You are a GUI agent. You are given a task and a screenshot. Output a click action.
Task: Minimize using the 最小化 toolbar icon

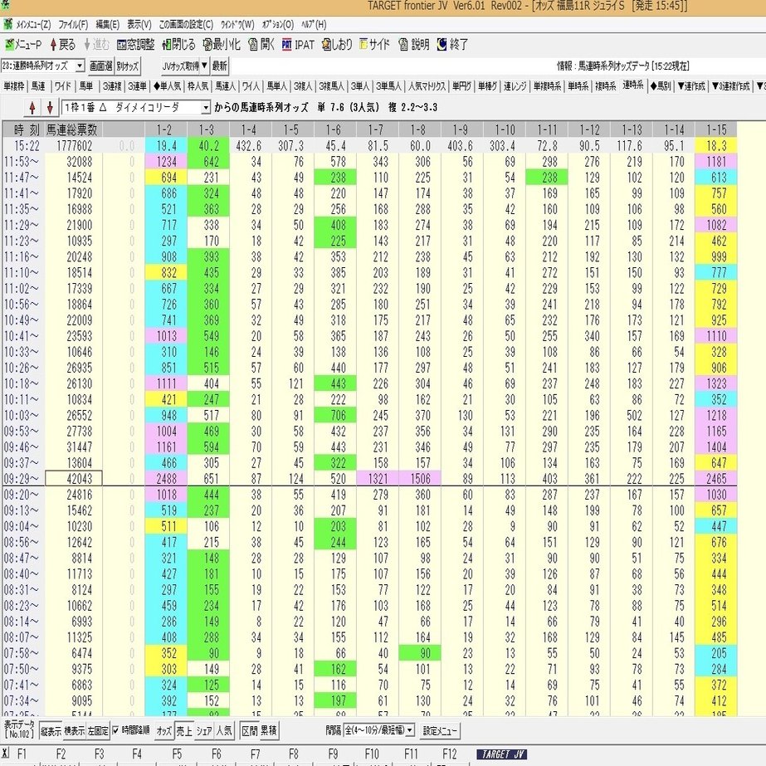point(222,45)
